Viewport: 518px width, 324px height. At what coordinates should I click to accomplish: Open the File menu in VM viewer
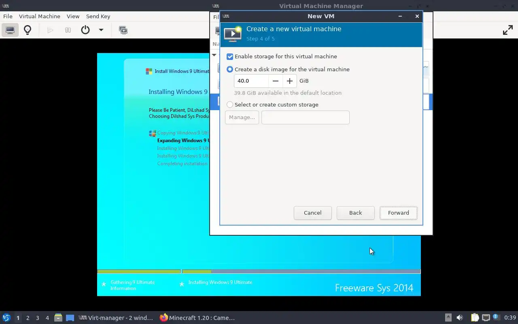click(8, 16)
